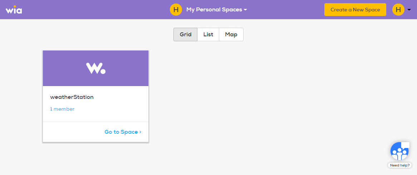417x175 pixels.
Task: Click the yellow H avatar beside My Personal Spaces
Action: tap(176, 10)
